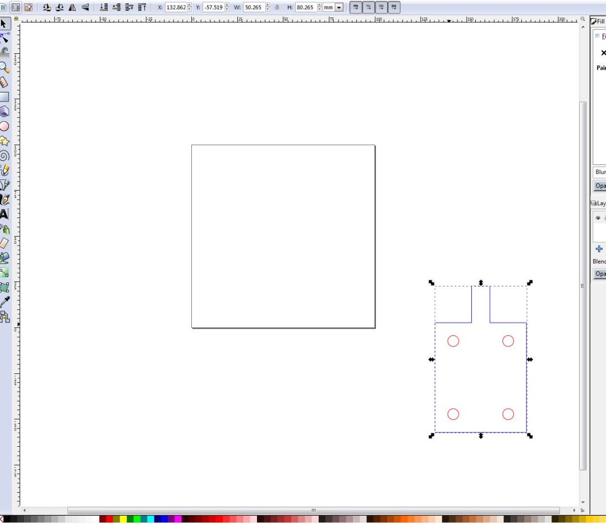Flip selection horizontally from toolbar

coord(72,7)
